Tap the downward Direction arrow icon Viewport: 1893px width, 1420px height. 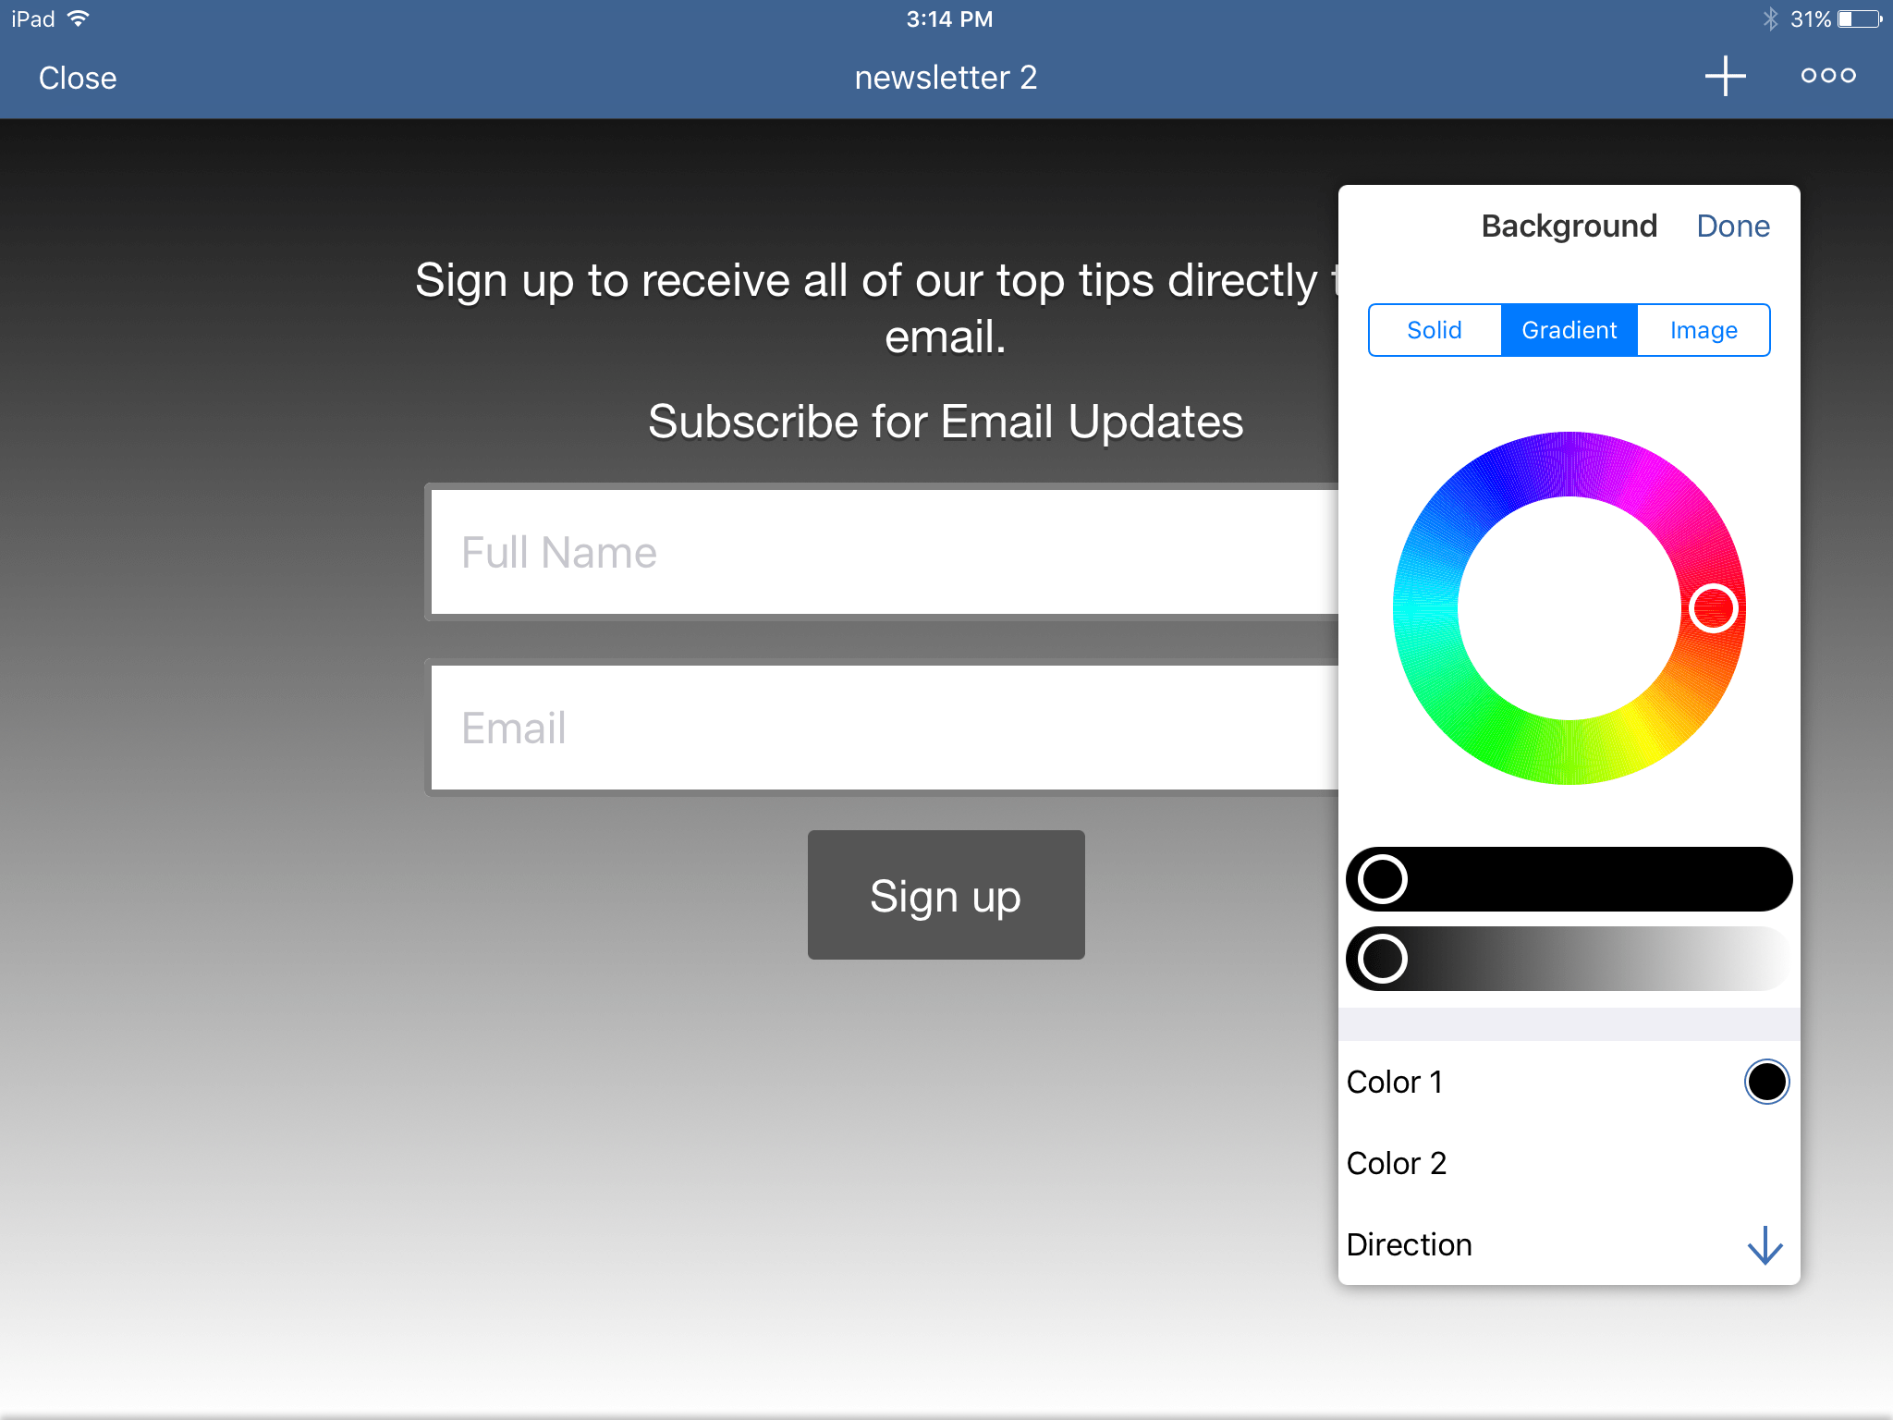(x=1765, y=1245)
